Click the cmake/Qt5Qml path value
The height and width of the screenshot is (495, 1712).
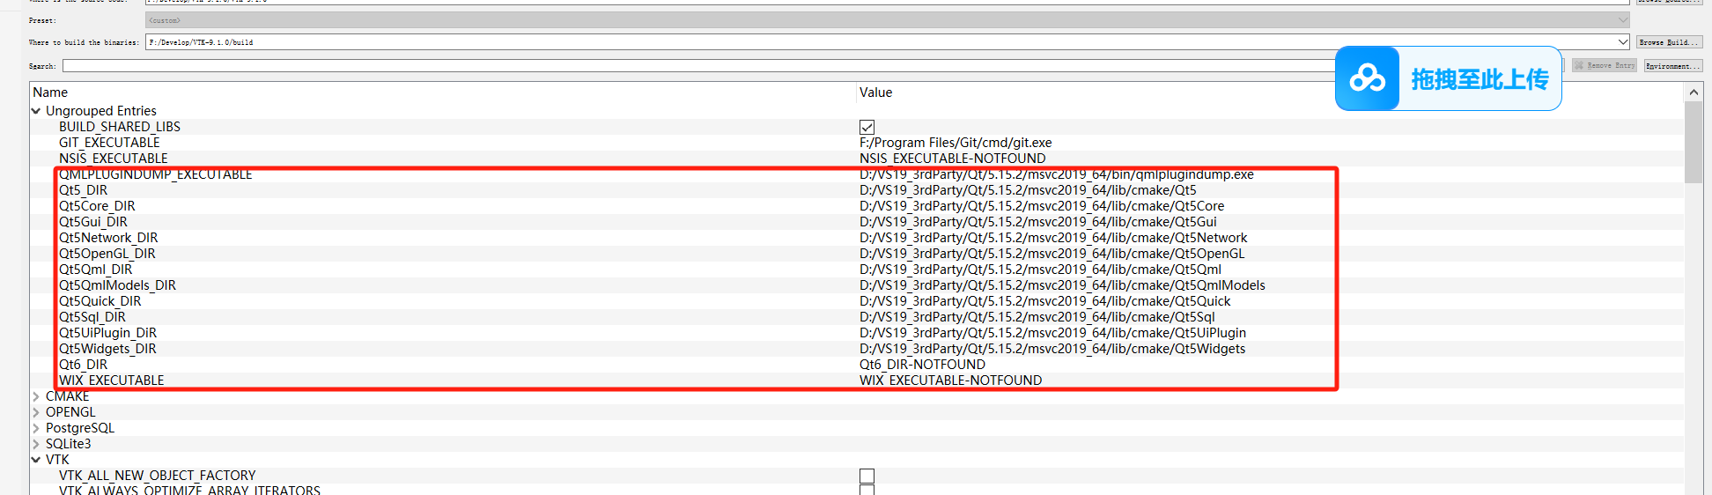tap(1040, 270)
